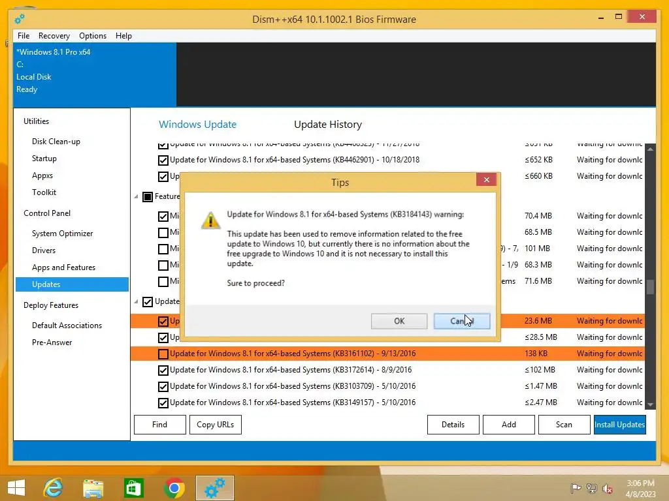Screen dimensions: 669x501
Task: Open Drivers in sidebar
Action: click(x=44, y=250)
